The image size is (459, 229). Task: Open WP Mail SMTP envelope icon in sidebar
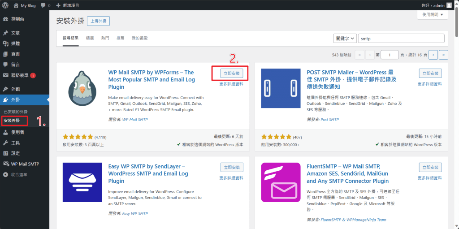point(5,164)
